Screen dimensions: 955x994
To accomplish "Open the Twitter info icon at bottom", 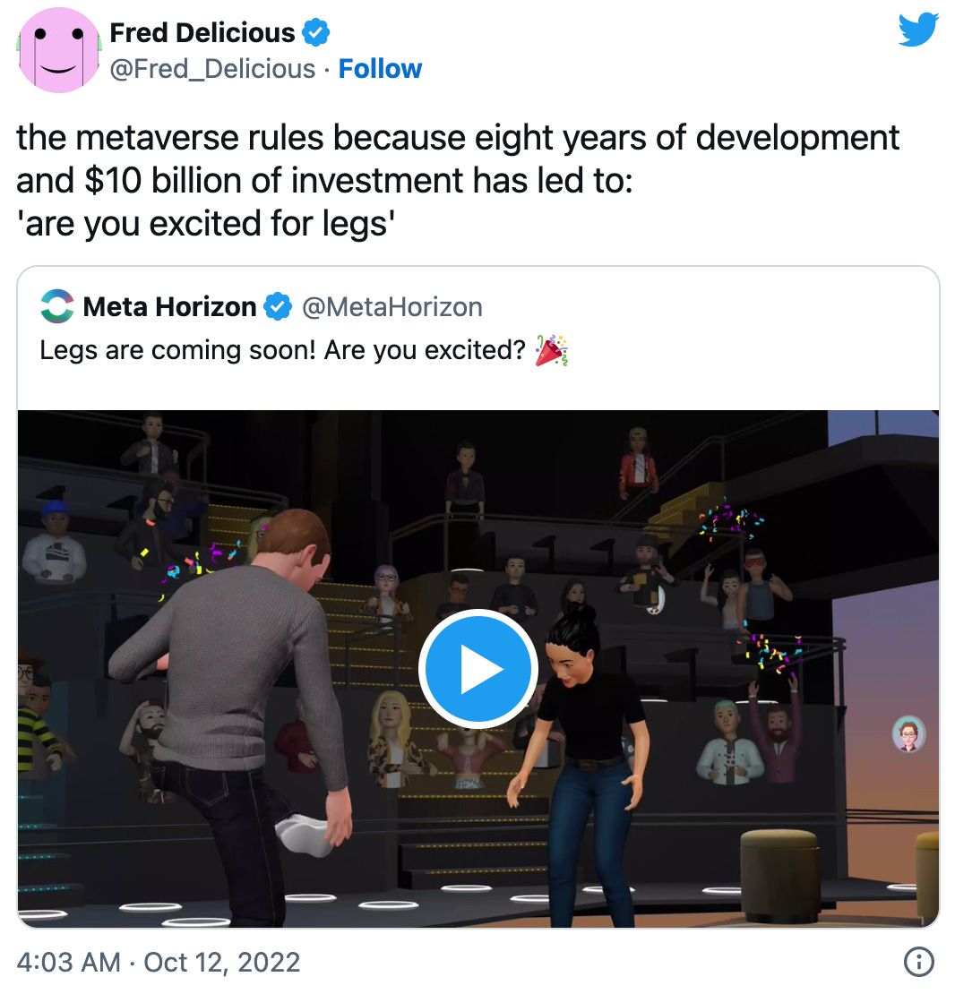I will [x=919, y=962].
